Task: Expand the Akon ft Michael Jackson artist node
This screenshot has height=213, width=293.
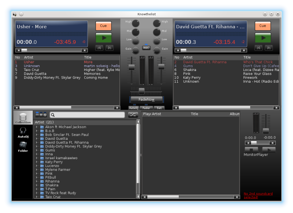Action: pyautogui.click(x=37, y=127)
